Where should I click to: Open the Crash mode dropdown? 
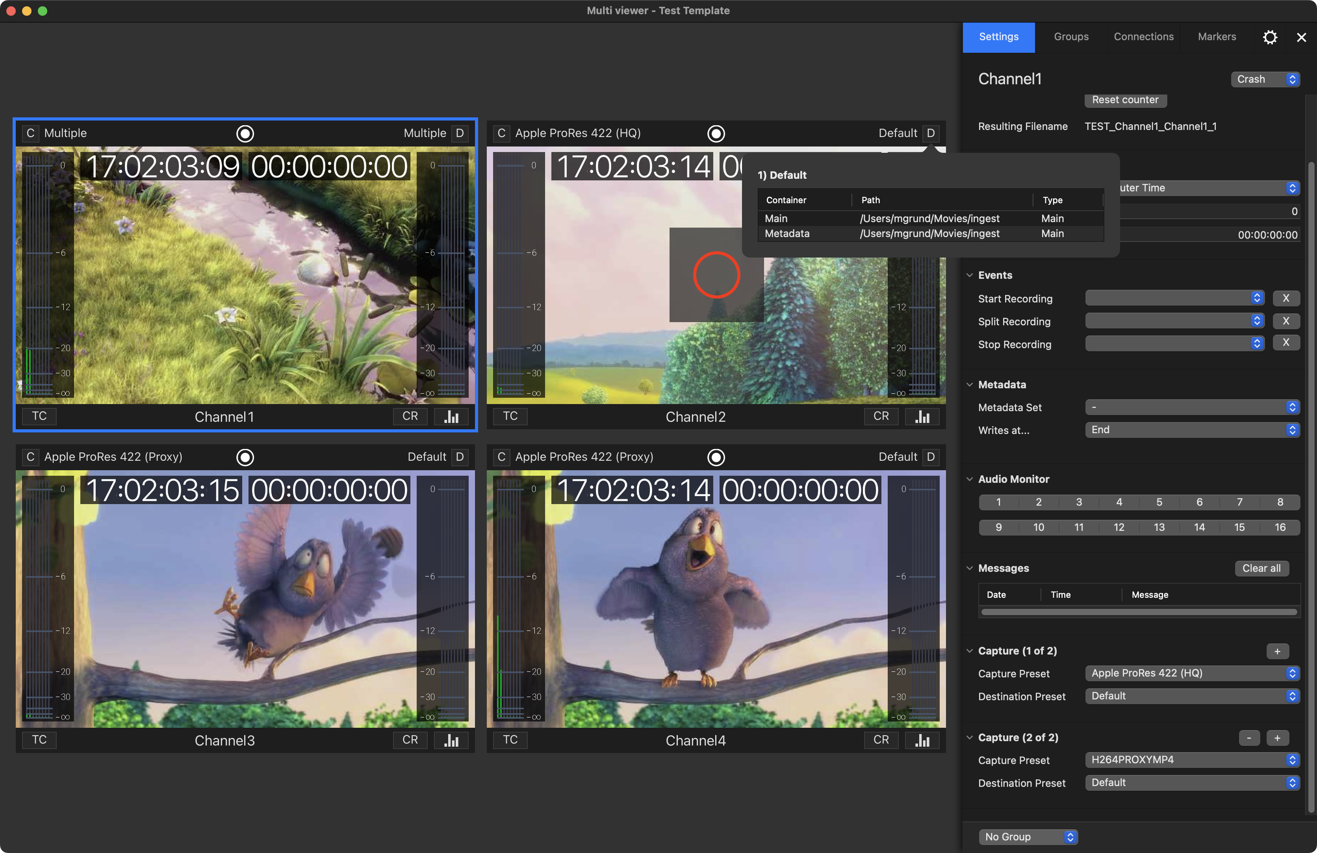click(1265, 79)
